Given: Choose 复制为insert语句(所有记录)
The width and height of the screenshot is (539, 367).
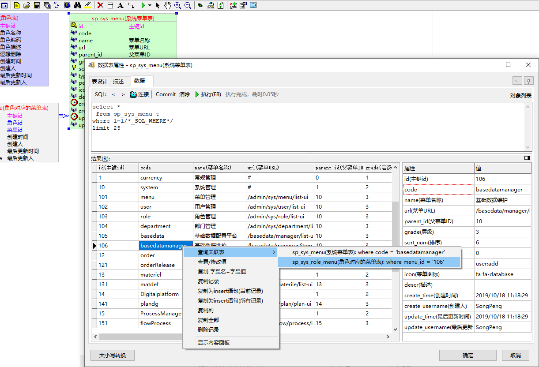Looking at the screenshot, I should pyautogui.click(x=231, y=300).
